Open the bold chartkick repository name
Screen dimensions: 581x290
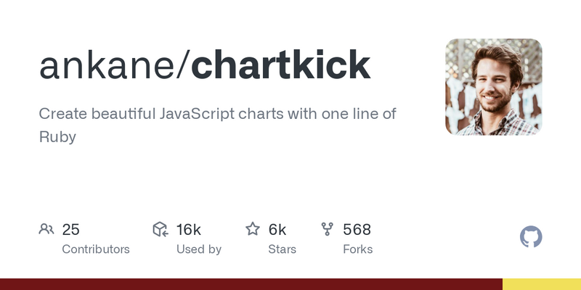pyautogui.click(x=280, y=65)
